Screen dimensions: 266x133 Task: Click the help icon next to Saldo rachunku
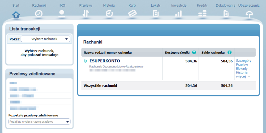(x=229, y=52)
